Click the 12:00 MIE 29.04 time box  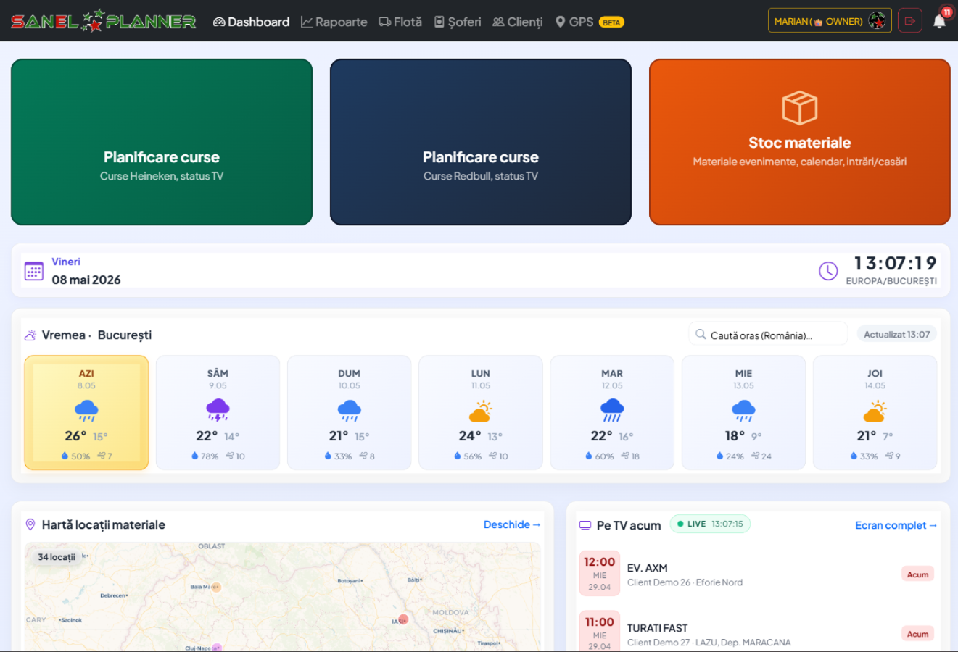point(600,574)
